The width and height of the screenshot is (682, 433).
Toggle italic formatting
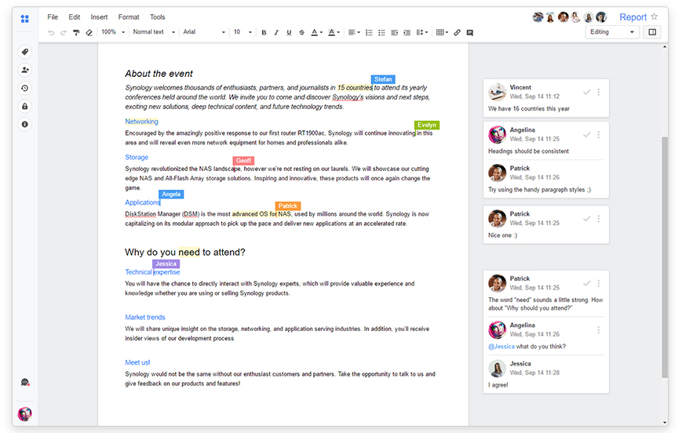(276, 33)
